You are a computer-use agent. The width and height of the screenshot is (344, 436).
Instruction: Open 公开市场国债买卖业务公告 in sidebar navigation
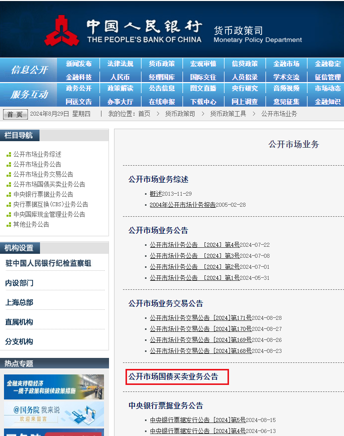(49, 184)
